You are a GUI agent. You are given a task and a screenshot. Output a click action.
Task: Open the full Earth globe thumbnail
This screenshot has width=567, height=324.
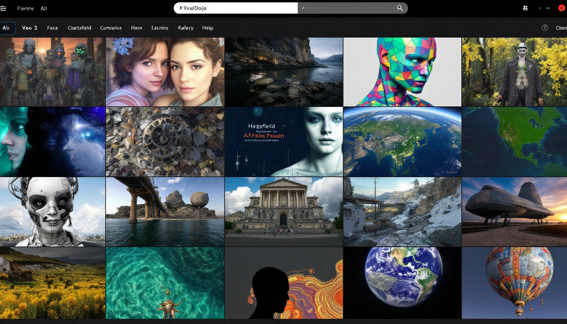click(x=402, y=283)
